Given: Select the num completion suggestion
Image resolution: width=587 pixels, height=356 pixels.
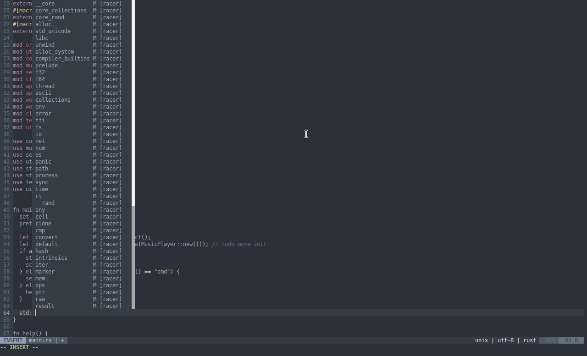Looking at the screenshot, I should tap(82, 148).
